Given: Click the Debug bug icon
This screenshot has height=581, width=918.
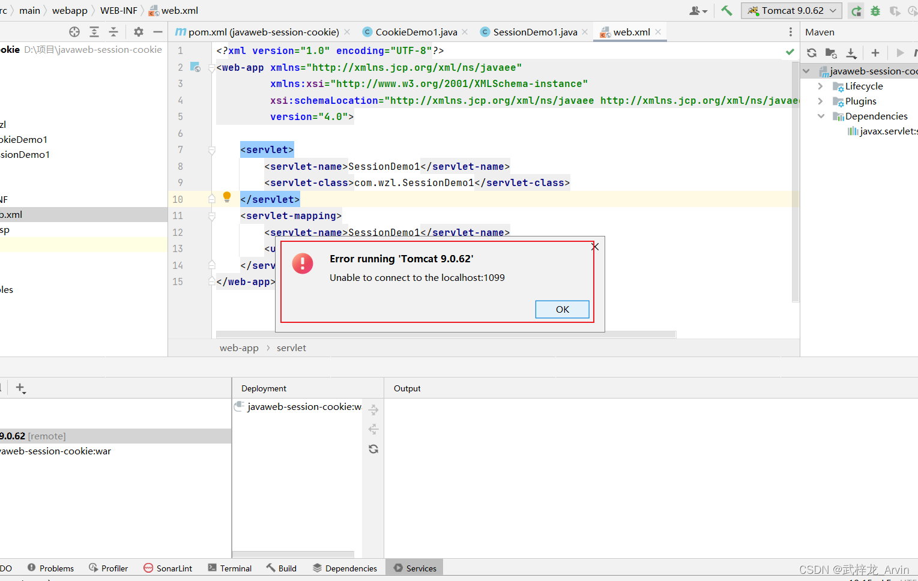Looking at the screenshot, I should click(x=875, y=11).
